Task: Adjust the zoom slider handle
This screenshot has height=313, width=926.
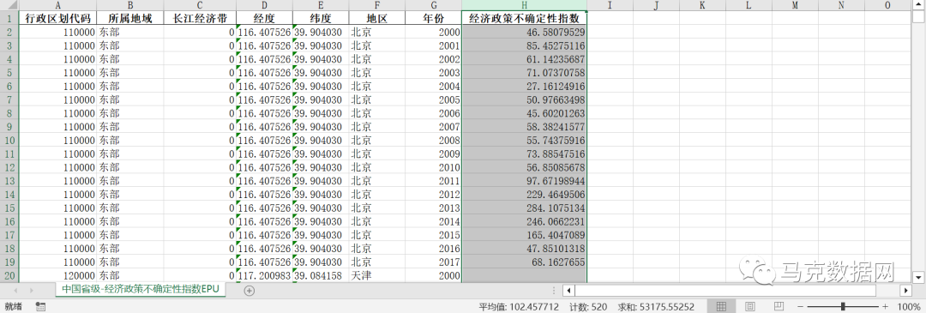Action: point(843,306)
